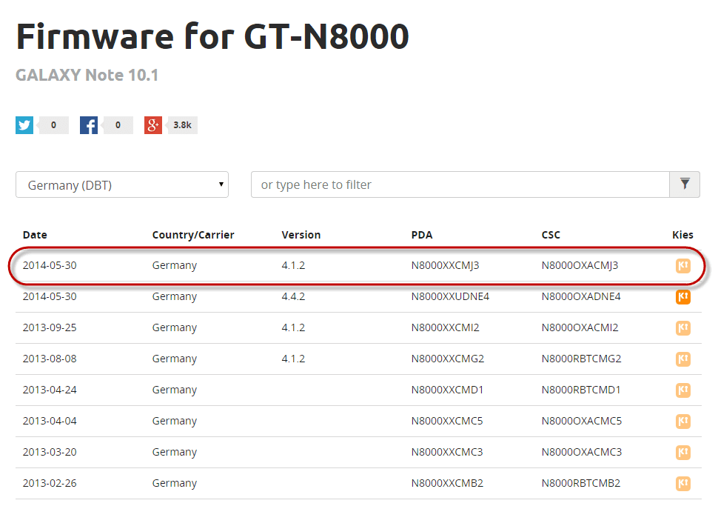Viewport: 718px width, 506px height.
Task: Click Germany in the 2013-02-26 row
Action: [175, 484]
